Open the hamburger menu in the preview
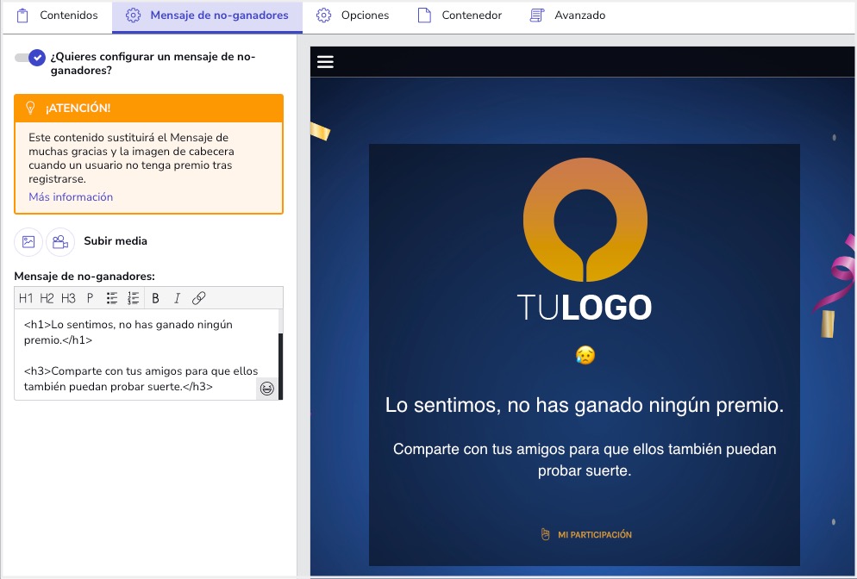The image size is (857, 579). coord(325,61)
